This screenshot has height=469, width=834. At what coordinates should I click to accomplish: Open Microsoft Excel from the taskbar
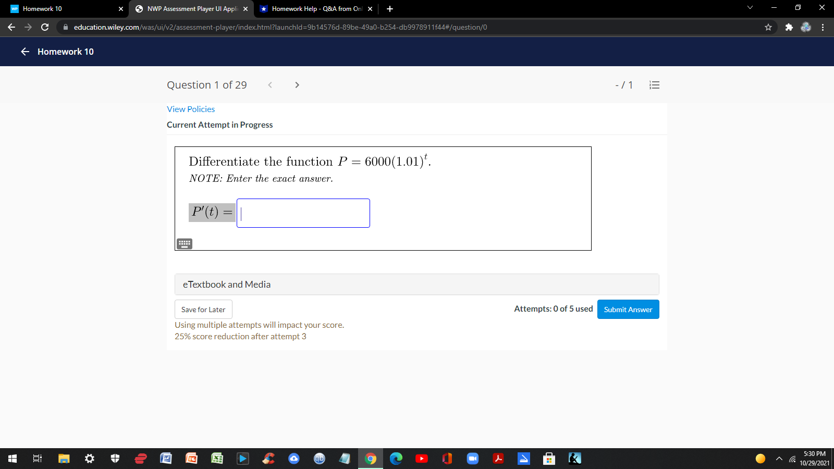click(x=217, y=459)
